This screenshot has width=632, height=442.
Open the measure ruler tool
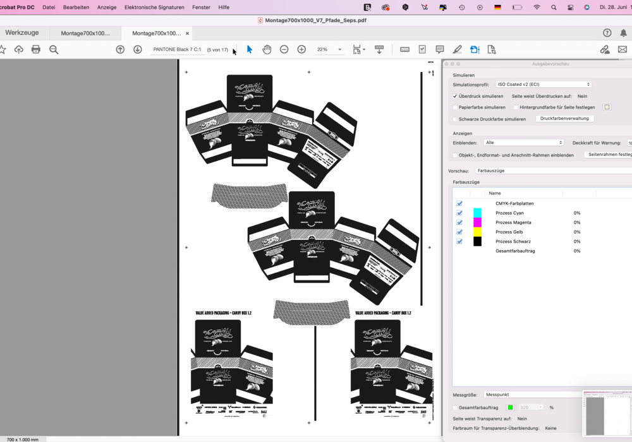click(404, 49)
